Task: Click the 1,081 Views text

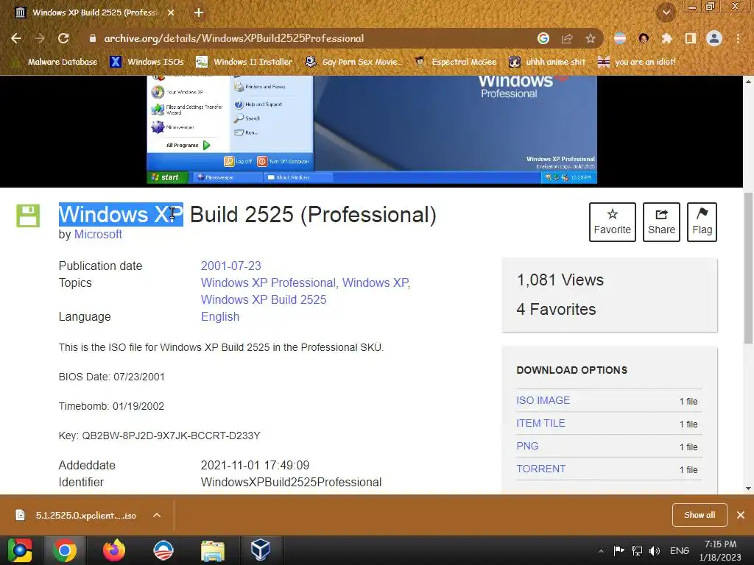Action: [560, 280]
